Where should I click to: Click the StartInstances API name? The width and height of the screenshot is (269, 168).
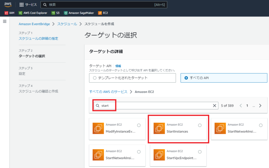[x=178, y=131]
